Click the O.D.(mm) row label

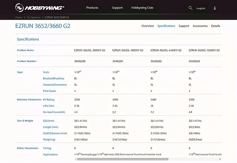point(49,121)
